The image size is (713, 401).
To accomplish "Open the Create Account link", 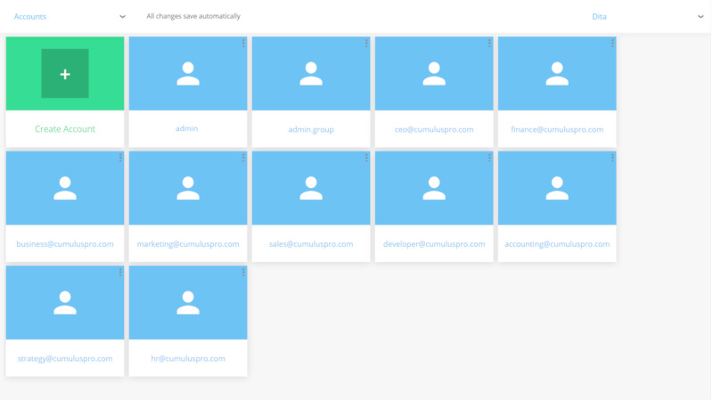I will coord(65,129).
